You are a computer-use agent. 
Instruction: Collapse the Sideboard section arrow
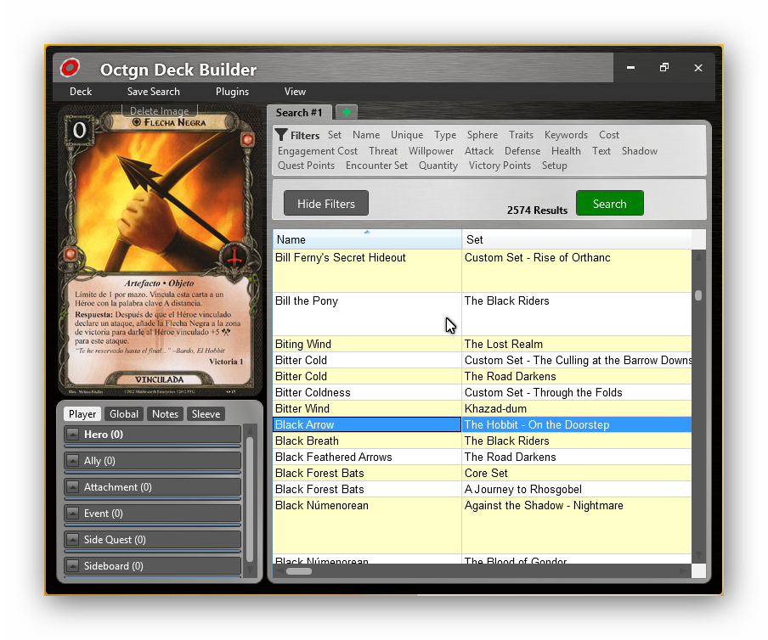click(x=72, y=566)
